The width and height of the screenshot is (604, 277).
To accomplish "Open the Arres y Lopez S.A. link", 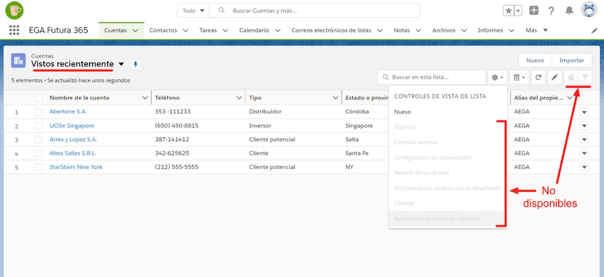I will pyautogui.click(x=74, y=139).
